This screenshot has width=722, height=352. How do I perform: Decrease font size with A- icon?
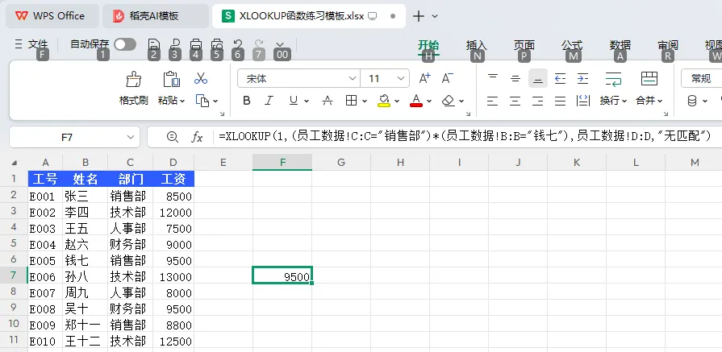[x=447, y=79]
